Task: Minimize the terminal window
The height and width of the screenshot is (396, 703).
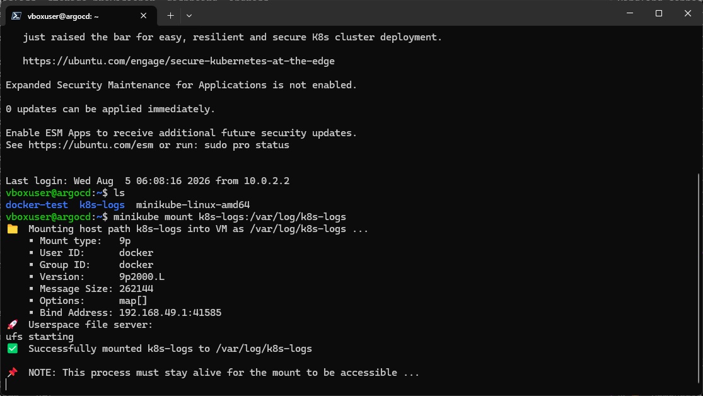Action: [x=630, y=13]
